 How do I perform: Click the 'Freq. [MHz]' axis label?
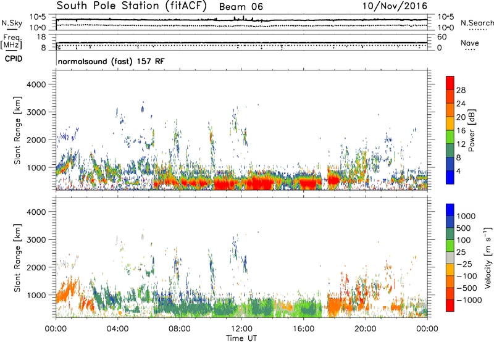coord(11,42)
